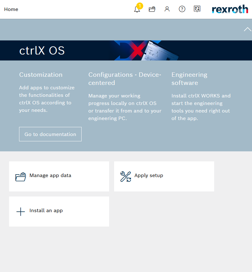This screenshot has width=252, height=272.
Task: Click the Go to documentation button
Action: 50,134
